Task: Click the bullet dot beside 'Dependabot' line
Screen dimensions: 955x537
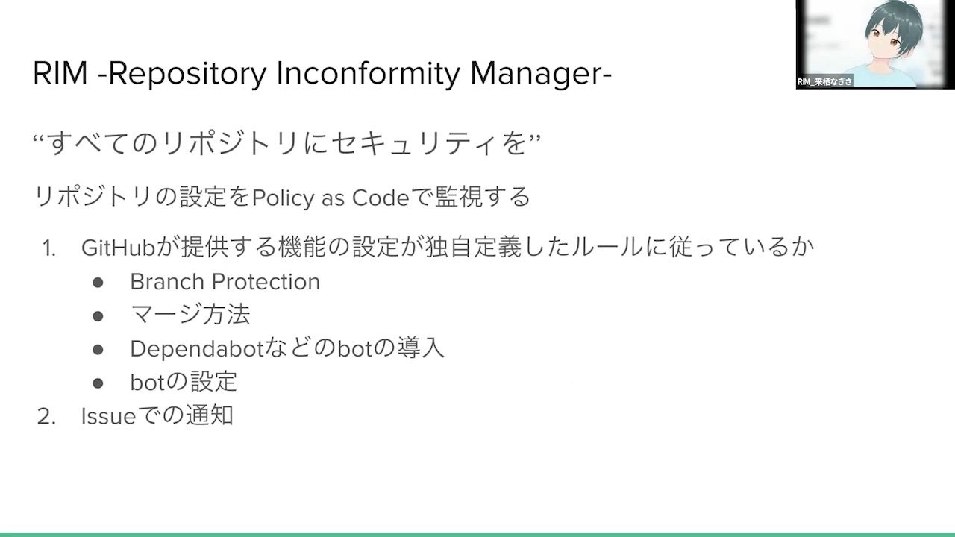Action: coord(98,349)
